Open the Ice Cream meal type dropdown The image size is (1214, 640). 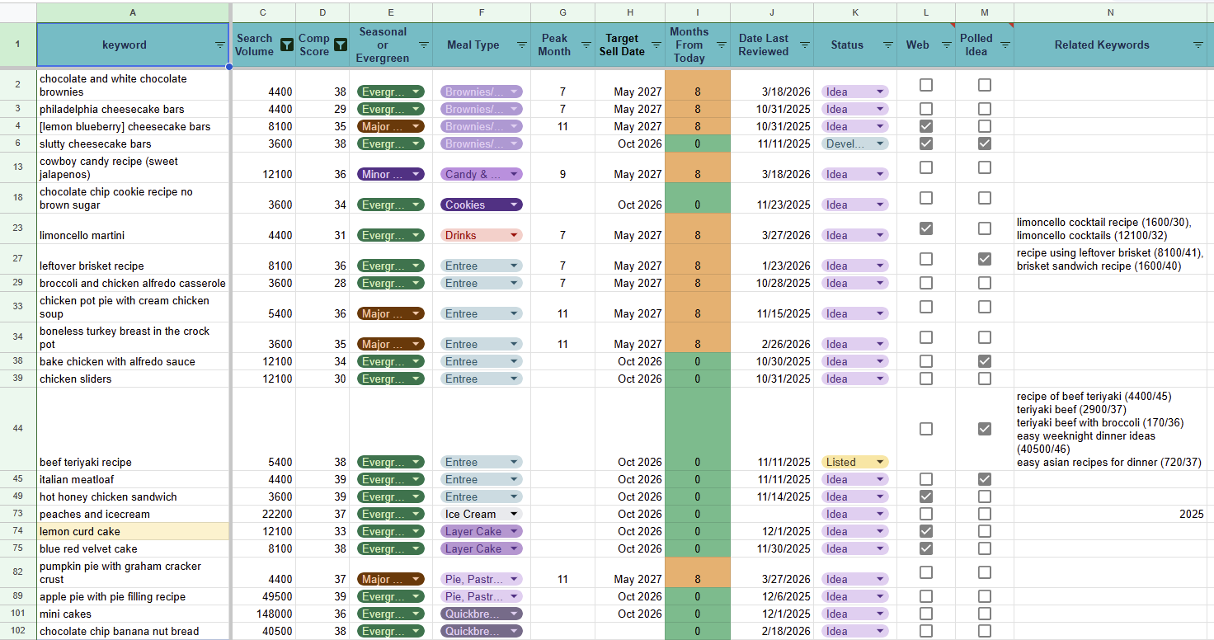(482, 514)
